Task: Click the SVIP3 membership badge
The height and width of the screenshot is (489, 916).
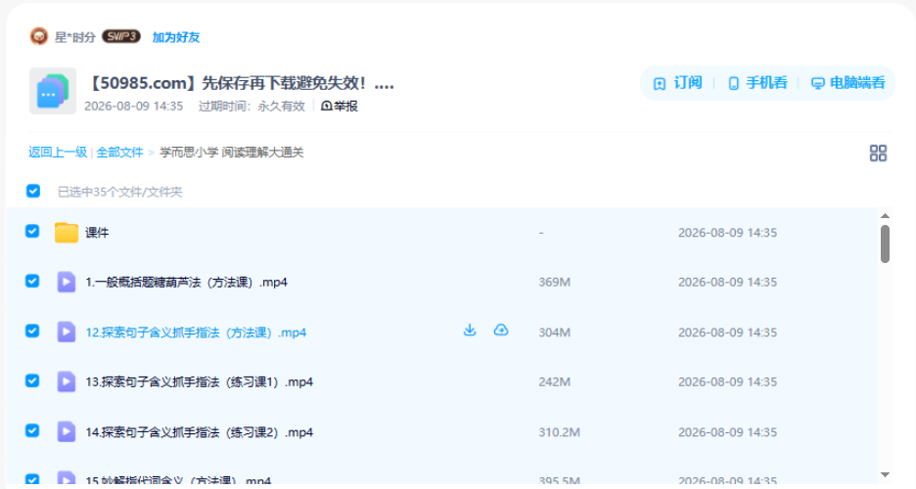Action: (121, 37)
